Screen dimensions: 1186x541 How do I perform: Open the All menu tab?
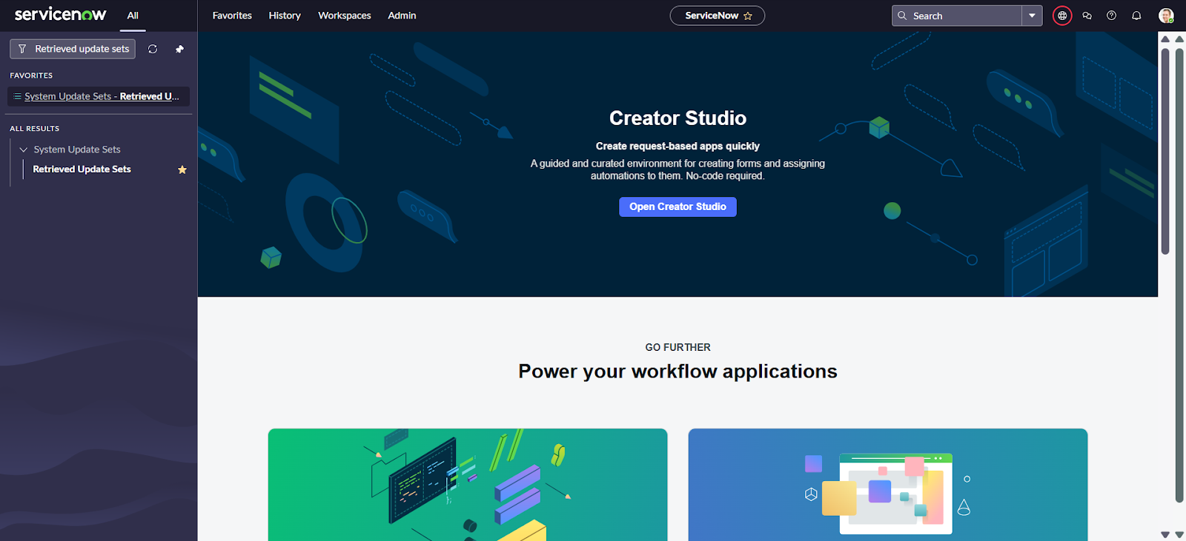133,16
